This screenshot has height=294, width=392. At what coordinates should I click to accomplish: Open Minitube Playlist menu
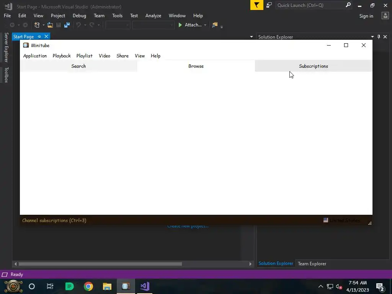pos(85,56)
